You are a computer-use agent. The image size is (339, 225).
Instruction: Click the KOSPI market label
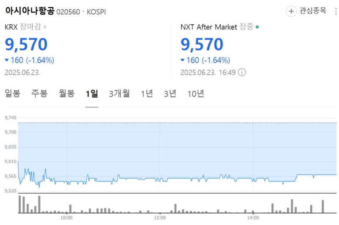pos(96,12)
